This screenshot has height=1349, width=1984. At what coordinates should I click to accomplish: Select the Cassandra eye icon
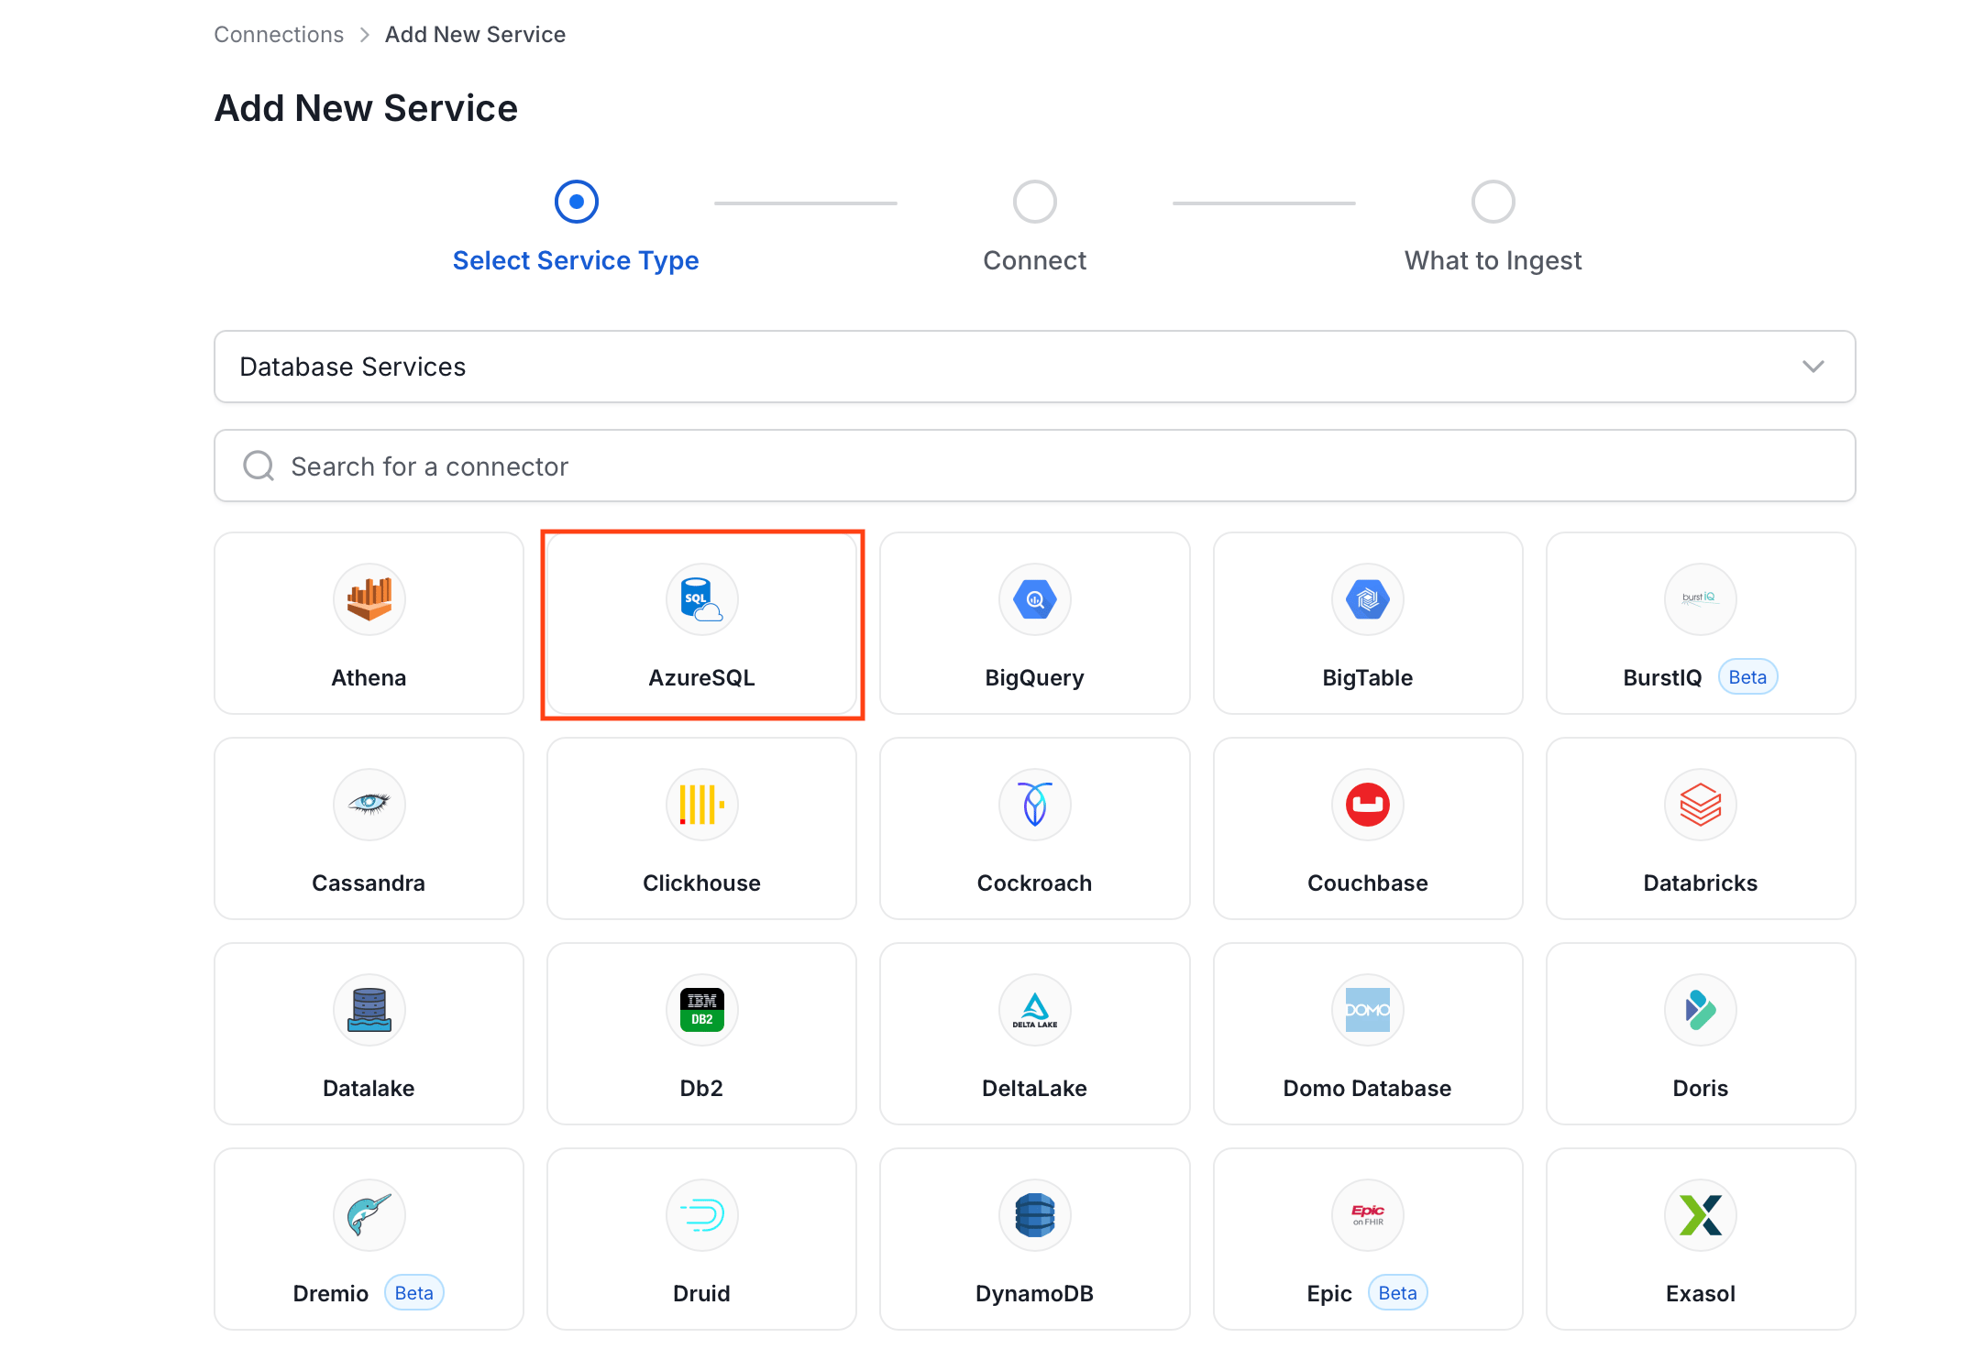pos(369,805)
